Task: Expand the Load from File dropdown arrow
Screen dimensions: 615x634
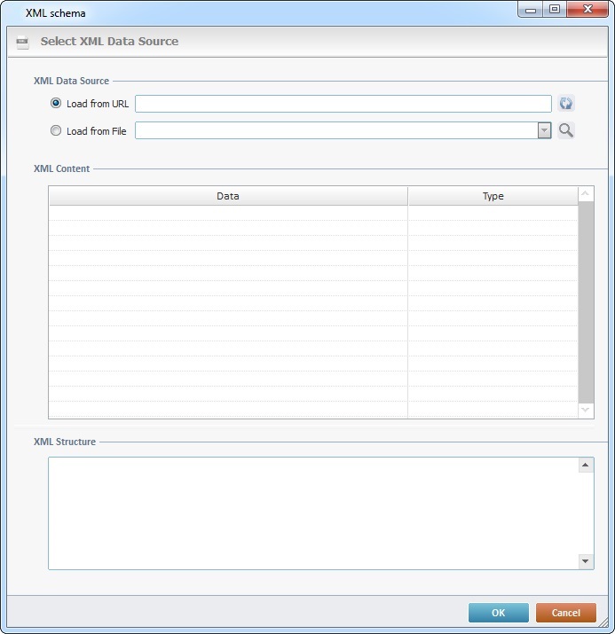Action: pos(544,130)
